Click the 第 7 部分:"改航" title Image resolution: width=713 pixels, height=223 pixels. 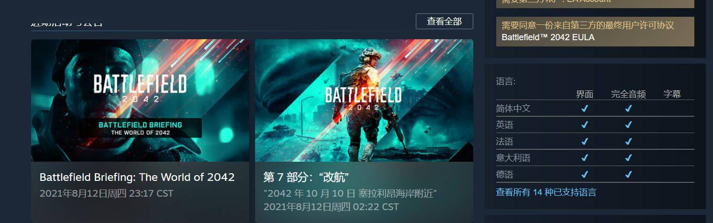click(306, 177)
